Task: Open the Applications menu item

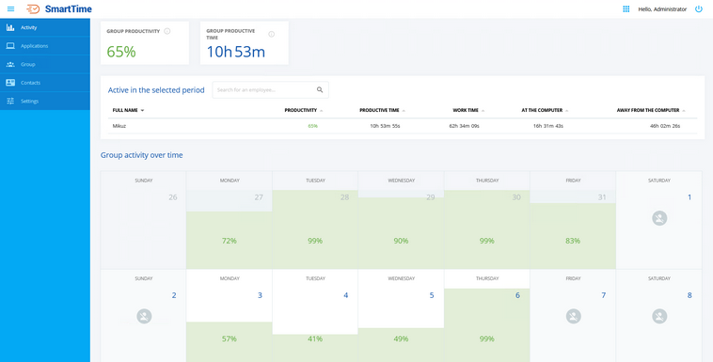Action: [x=45, y=46]
